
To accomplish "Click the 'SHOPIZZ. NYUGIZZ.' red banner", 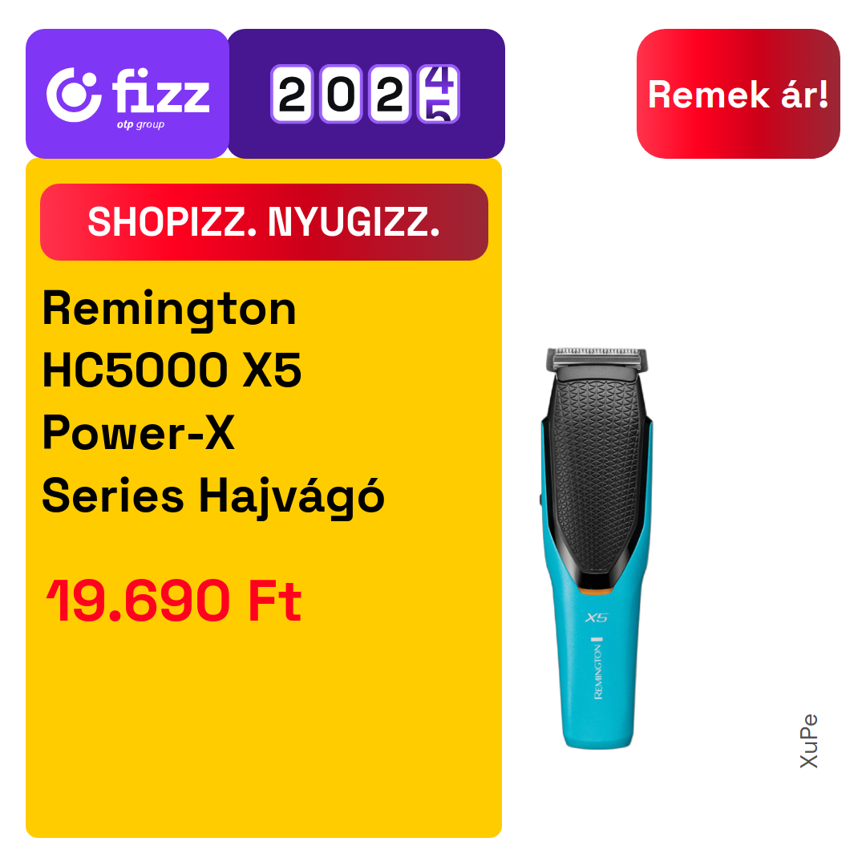I will click(x=264, y=222).
